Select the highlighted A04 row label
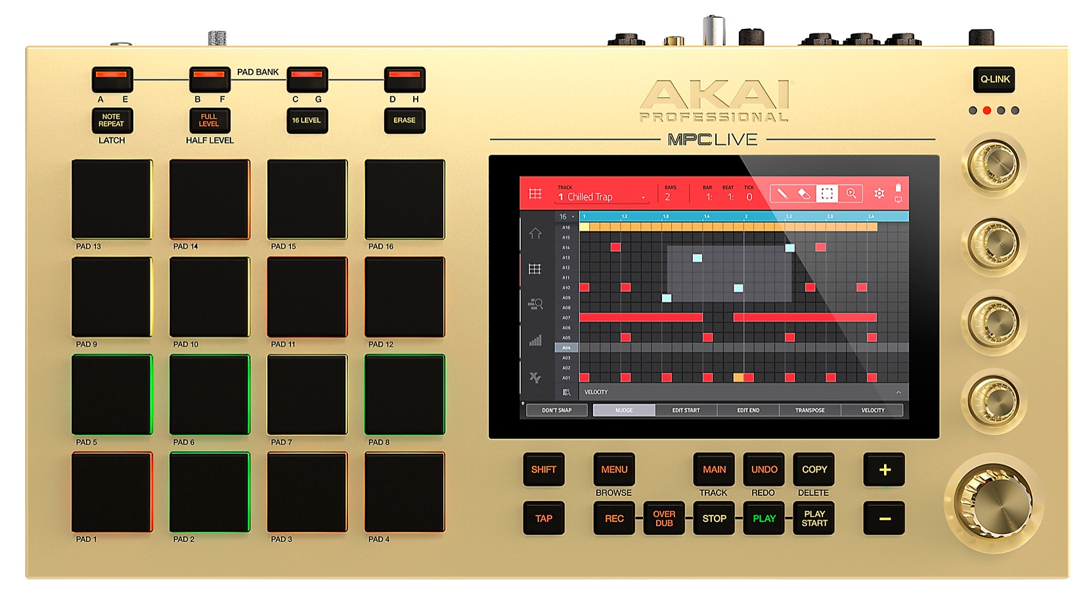 point(566,348)
